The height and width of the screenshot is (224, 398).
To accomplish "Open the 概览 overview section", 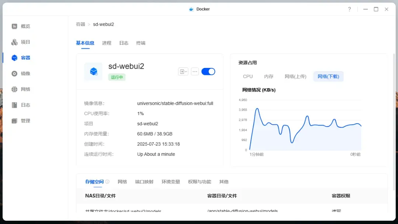I will (x=21, y=26).
